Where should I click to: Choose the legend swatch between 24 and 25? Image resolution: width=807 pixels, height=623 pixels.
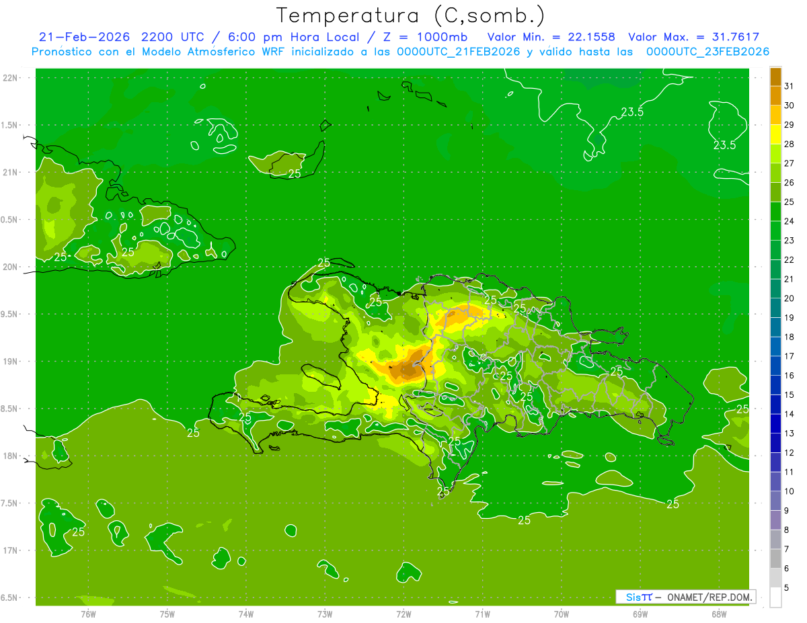(x=775, y=211)
